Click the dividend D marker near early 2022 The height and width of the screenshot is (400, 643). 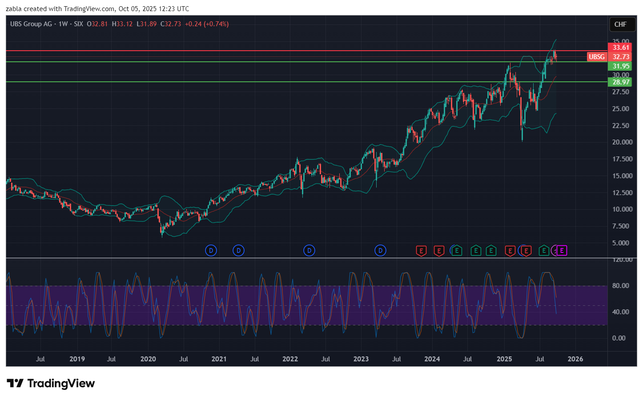point(309,251)
